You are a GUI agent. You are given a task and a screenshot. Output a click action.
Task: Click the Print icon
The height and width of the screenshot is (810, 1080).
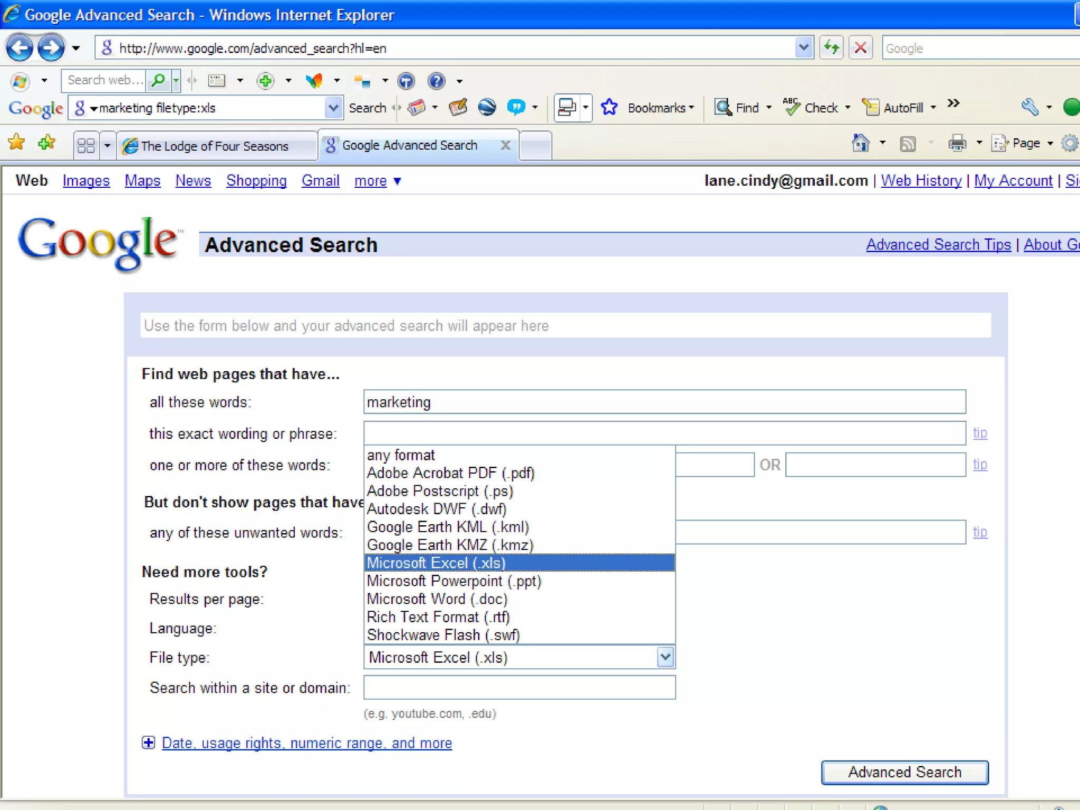click(957, 143)
